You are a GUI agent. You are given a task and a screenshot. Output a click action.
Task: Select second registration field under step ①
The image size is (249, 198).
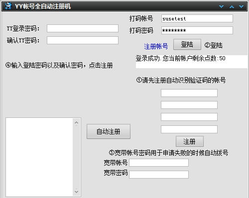tap(189, 105)
